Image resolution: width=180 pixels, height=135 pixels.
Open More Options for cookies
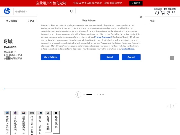tap(50, 57)
